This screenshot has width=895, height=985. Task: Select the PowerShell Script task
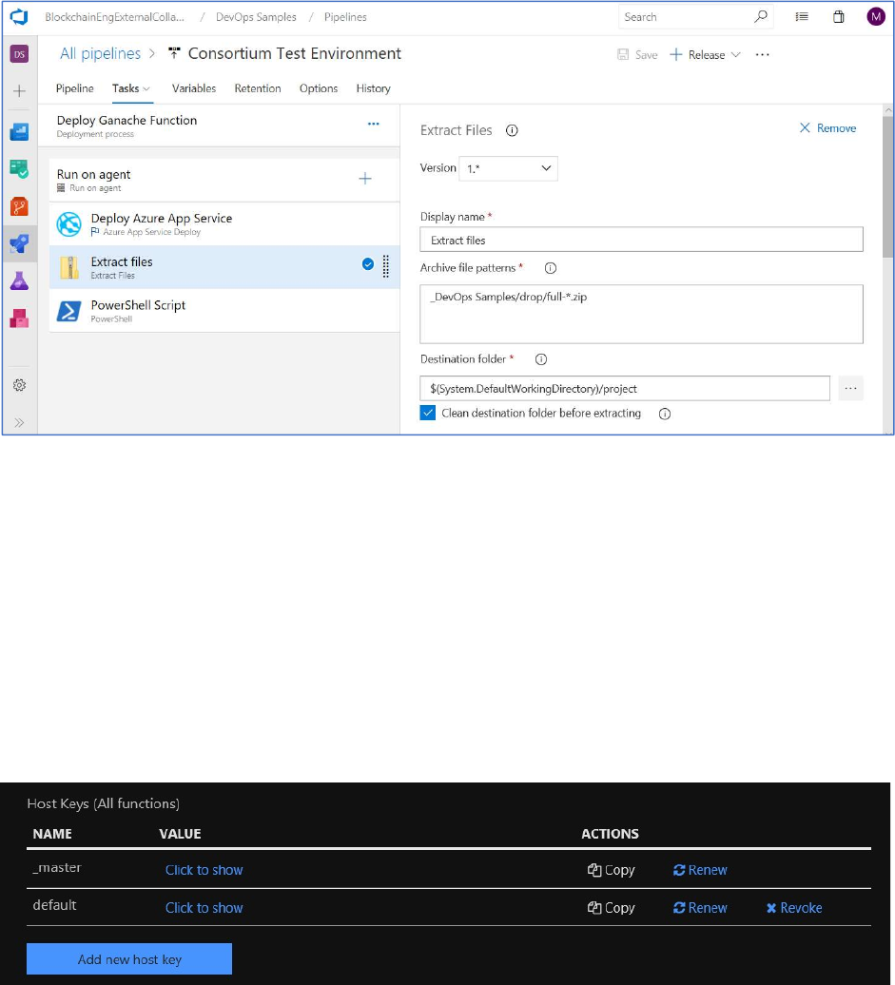click(224, 311)
